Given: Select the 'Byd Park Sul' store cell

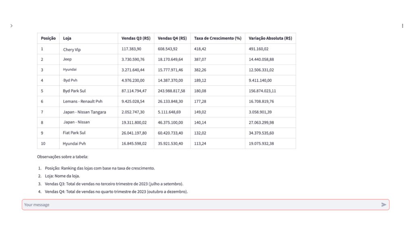Looking at the screenshot, I should point(74,91).
